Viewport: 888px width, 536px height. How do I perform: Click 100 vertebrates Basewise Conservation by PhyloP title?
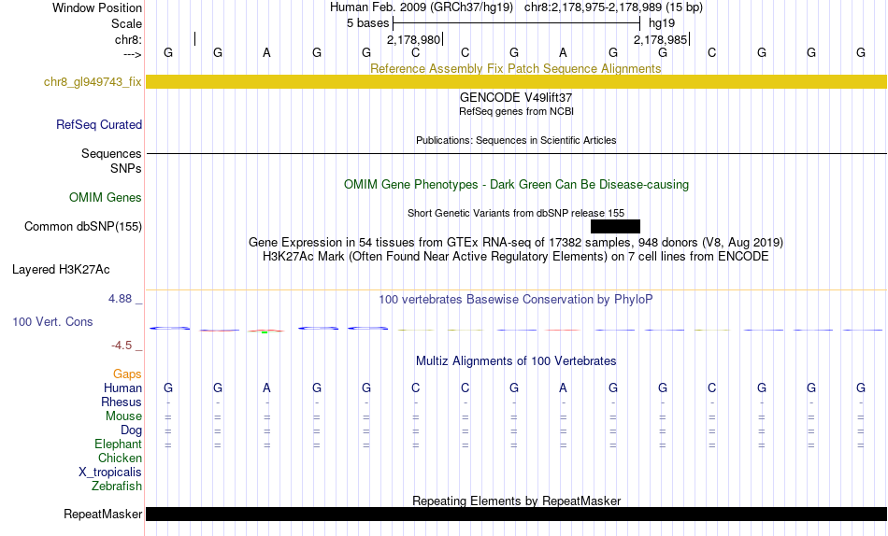pos(516,300)
